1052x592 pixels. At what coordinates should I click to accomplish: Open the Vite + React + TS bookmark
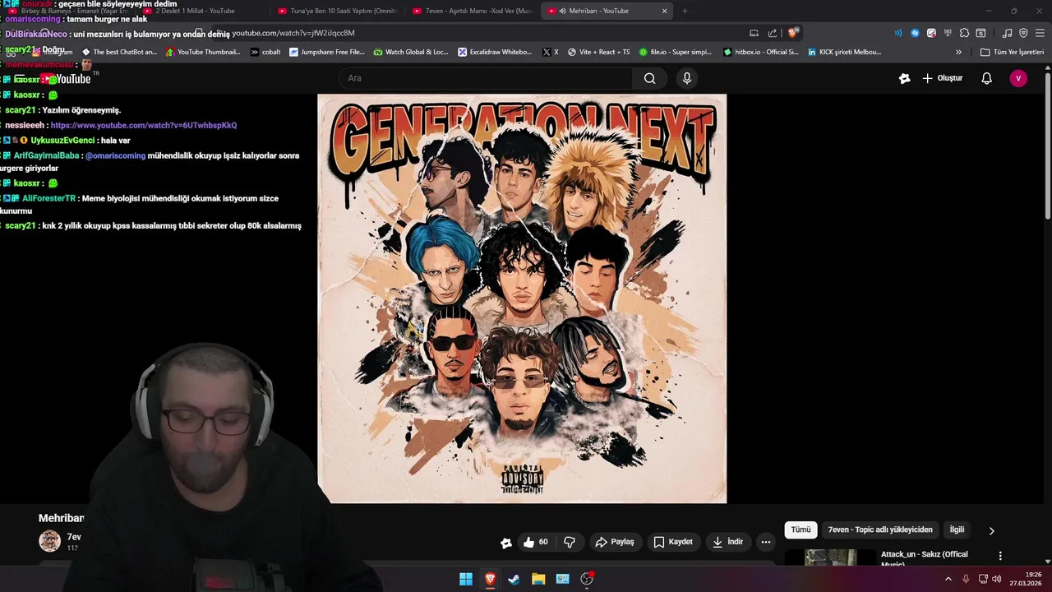click(x=598, y=52)
